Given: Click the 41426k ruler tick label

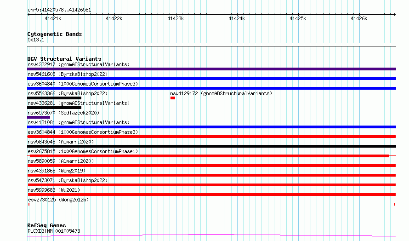Looking at the screenshot, I should pos(359,18).
